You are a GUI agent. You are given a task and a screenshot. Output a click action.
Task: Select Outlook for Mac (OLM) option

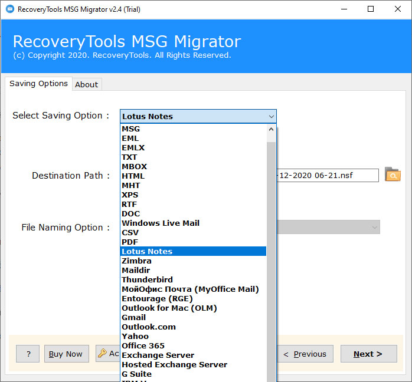193,308
